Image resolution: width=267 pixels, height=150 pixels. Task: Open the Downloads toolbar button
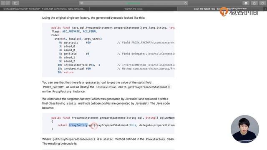pos(246,3)
